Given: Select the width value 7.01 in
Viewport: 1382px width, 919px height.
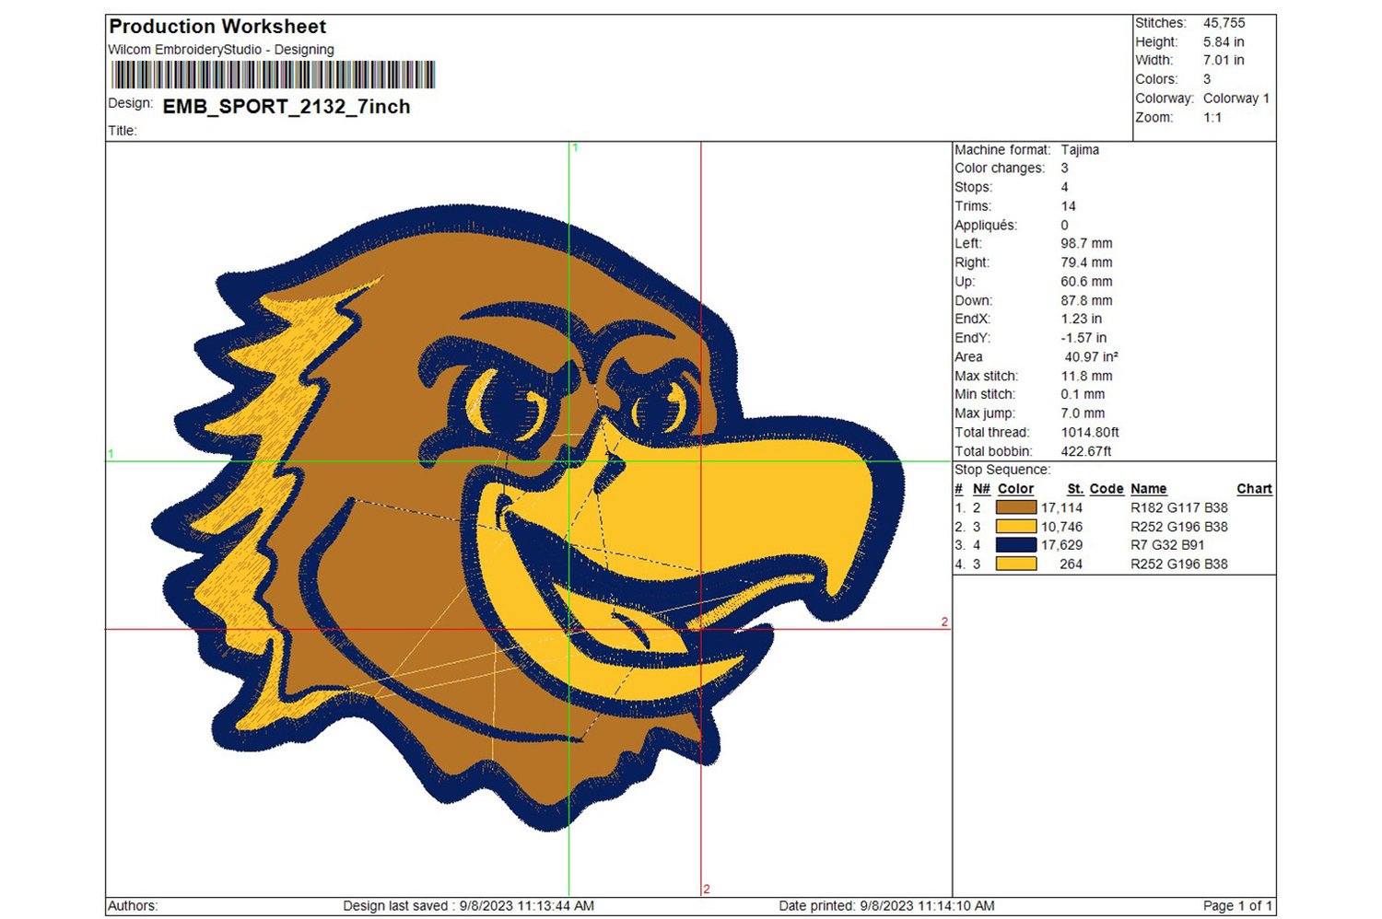Looking at the screenshot, I should tap(1224, 61).
